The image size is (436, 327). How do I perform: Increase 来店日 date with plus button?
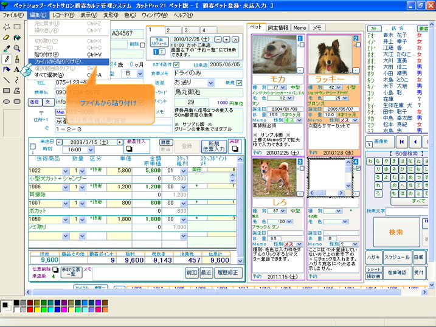(120, 142)
